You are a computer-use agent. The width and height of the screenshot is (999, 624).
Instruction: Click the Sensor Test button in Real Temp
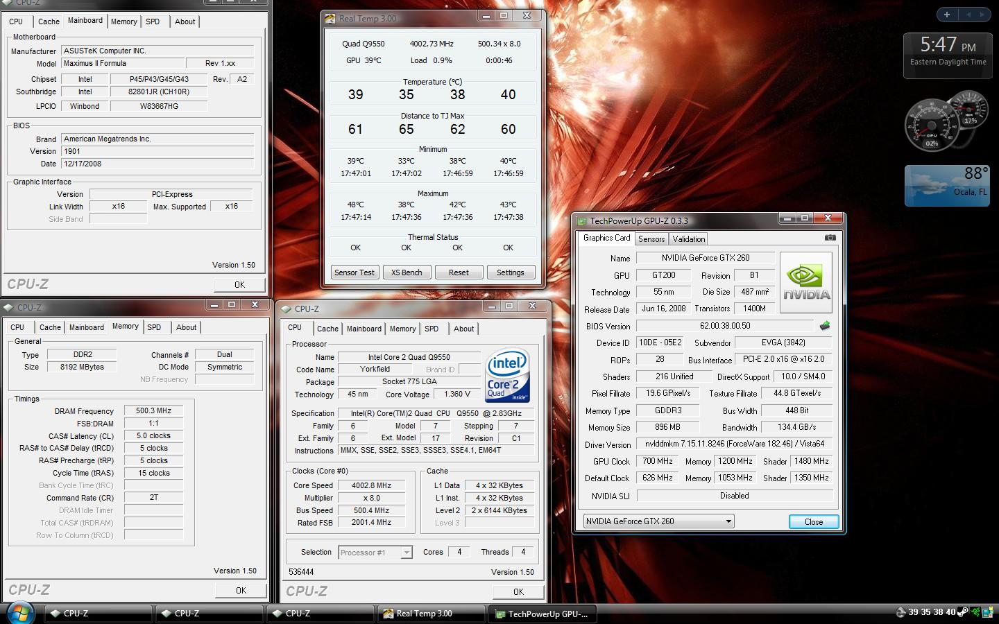(x=354, y=272)
